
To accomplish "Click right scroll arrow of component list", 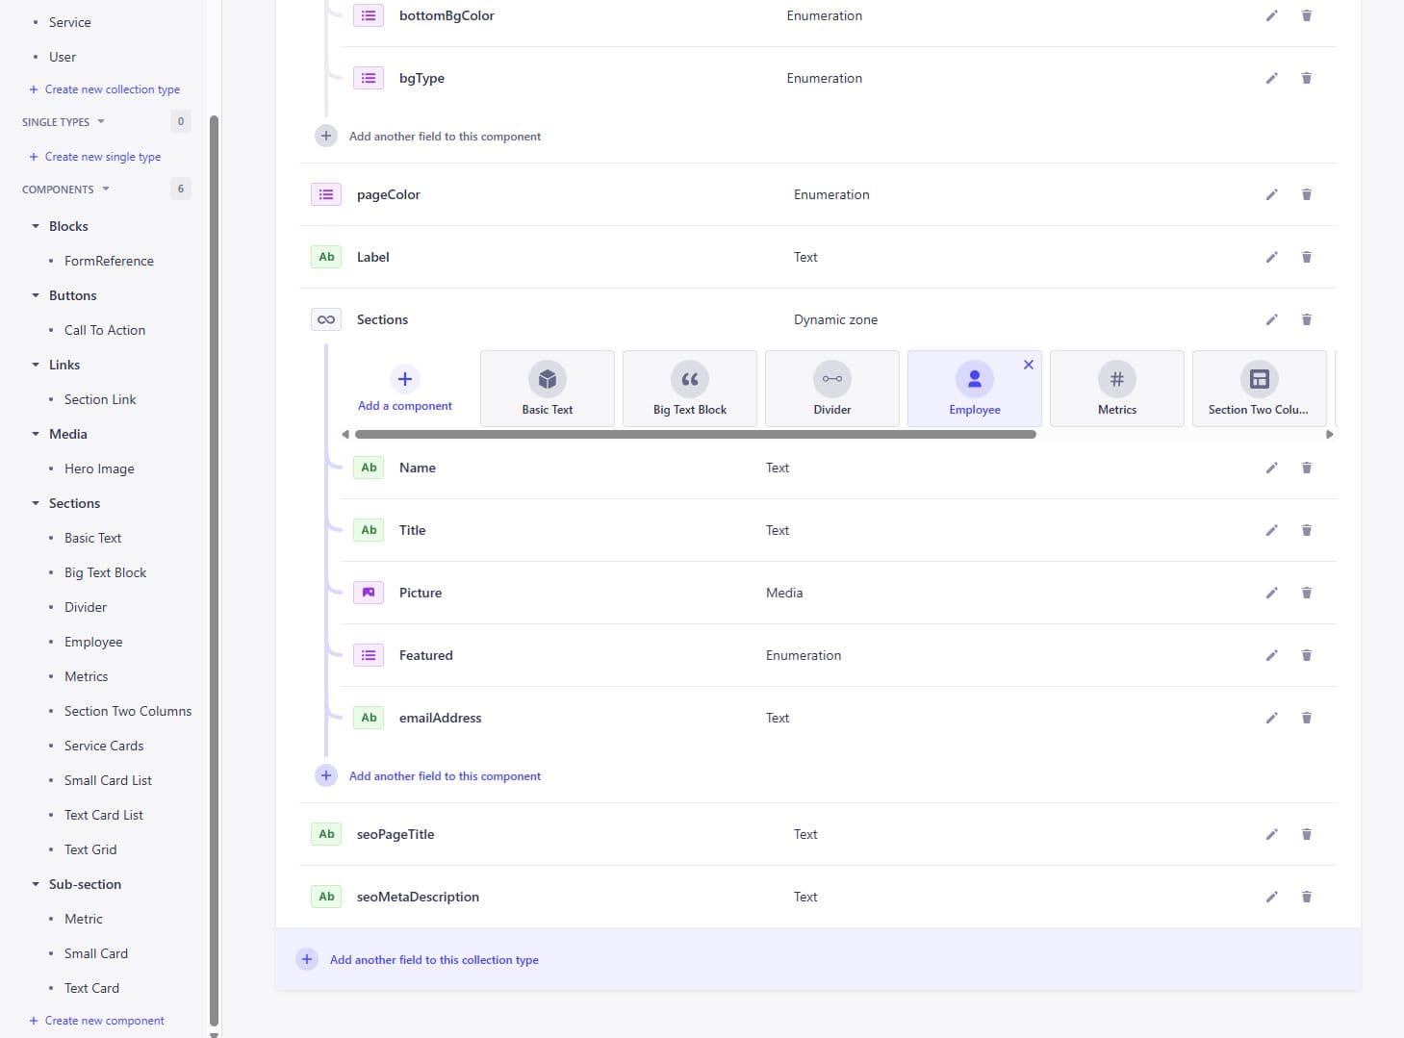I will (x=1329, y=435).
